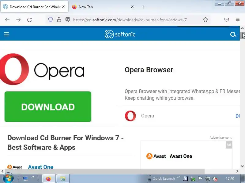Open the network tray icon
The image size is (245, 183).
[x=208, y=179]
